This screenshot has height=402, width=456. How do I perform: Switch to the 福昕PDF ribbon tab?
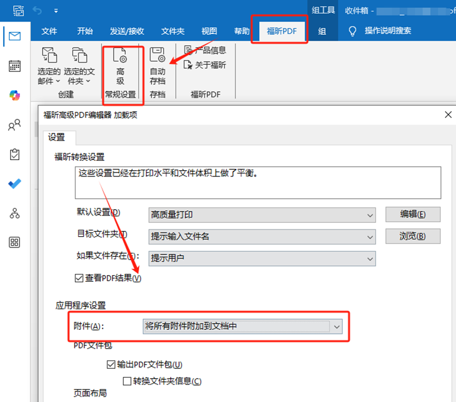click(x=282, y=31)
